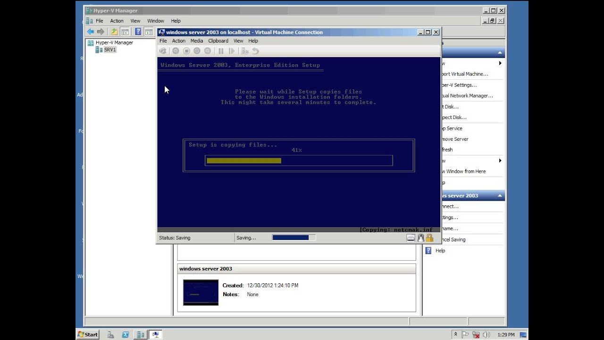The height and width of the screenshot is (340, 604).
Task: Click the Shut Down VM toolbar icon
Action: 197,51
